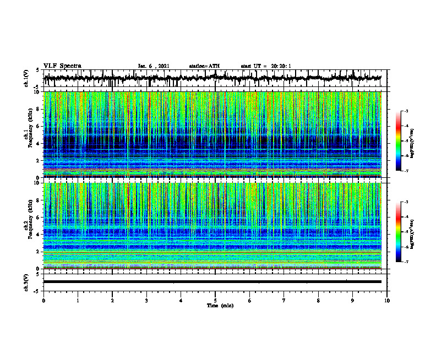Click the time axis tick label "7"
436x337 pixels.
click(x=284, y=301)
